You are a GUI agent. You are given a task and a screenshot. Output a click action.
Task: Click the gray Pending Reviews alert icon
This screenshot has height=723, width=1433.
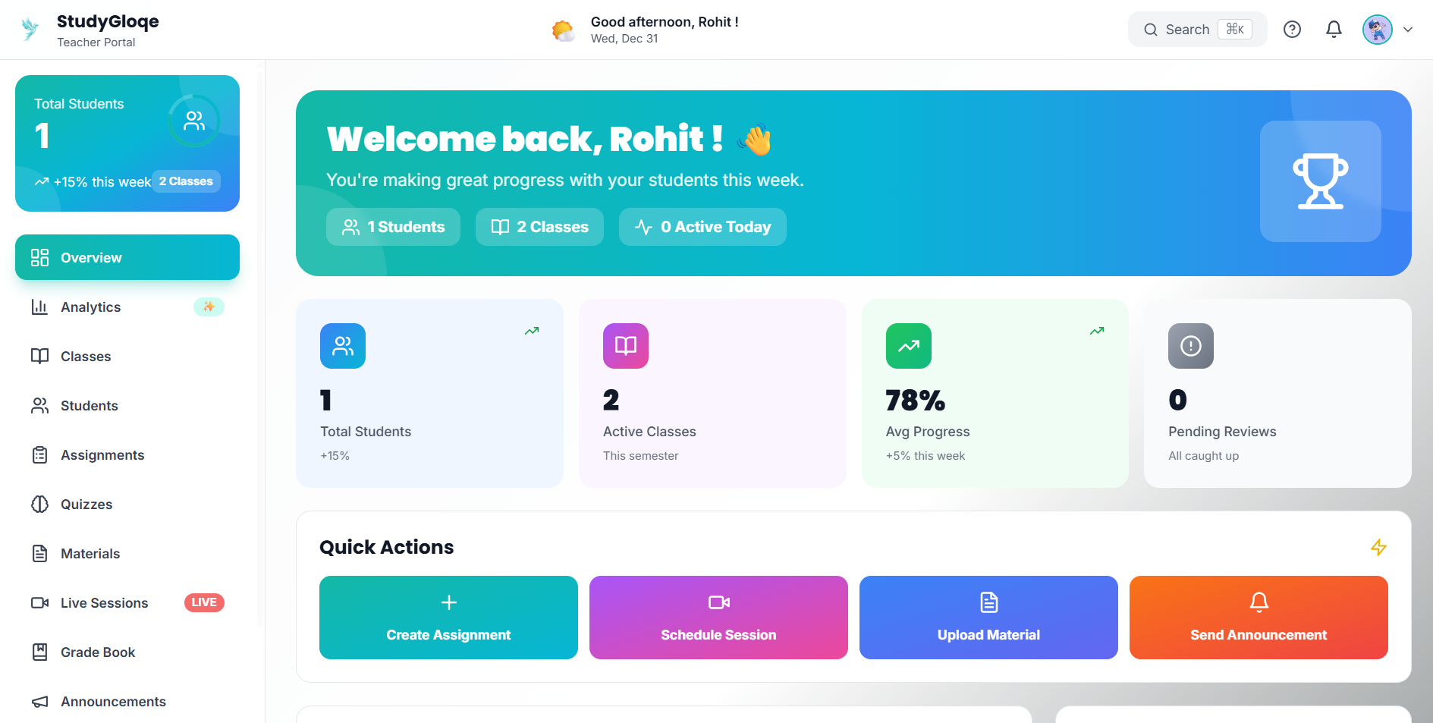click(x=1191, y=346)
